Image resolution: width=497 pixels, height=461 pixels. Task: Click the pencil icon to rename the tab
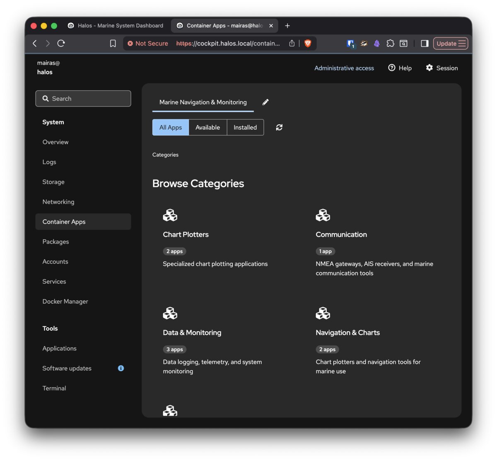click(265, 102)
